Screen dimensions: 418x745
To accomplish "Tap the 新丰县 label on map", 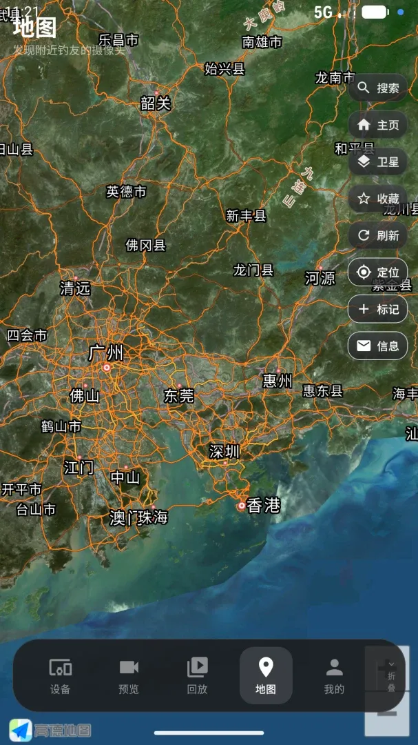I will pyautogui.click(x=247, y=216).
